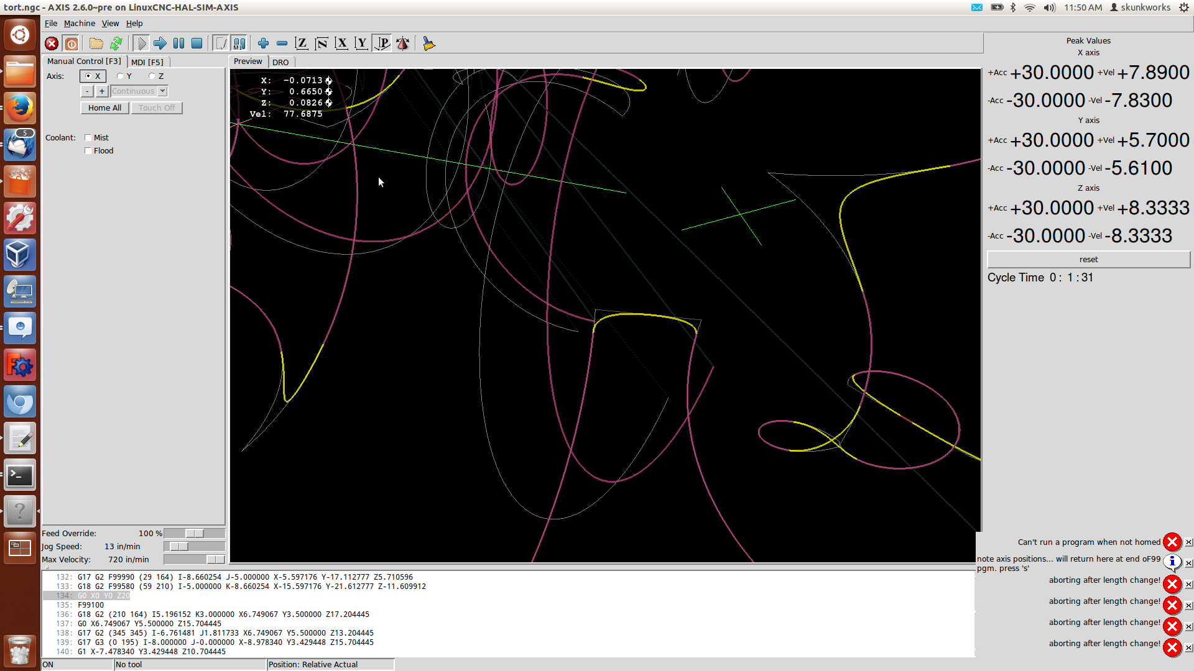
Task: Clear live plot with broom icon
Action: click(x=428, y=43)
